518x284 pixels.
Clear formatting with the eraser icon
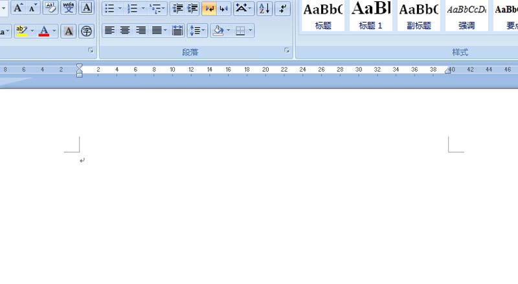point(51,8)
